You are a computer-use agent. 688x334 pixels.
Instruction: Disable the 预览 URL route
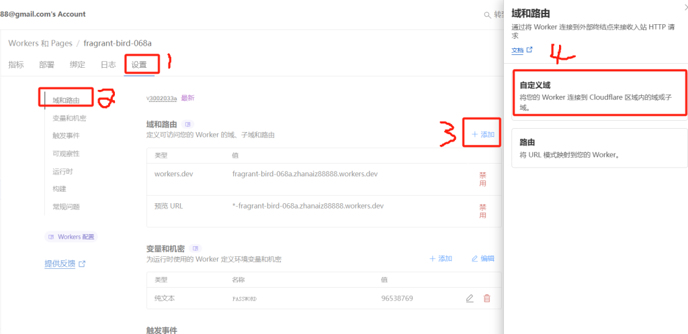(x=482, y=211)
